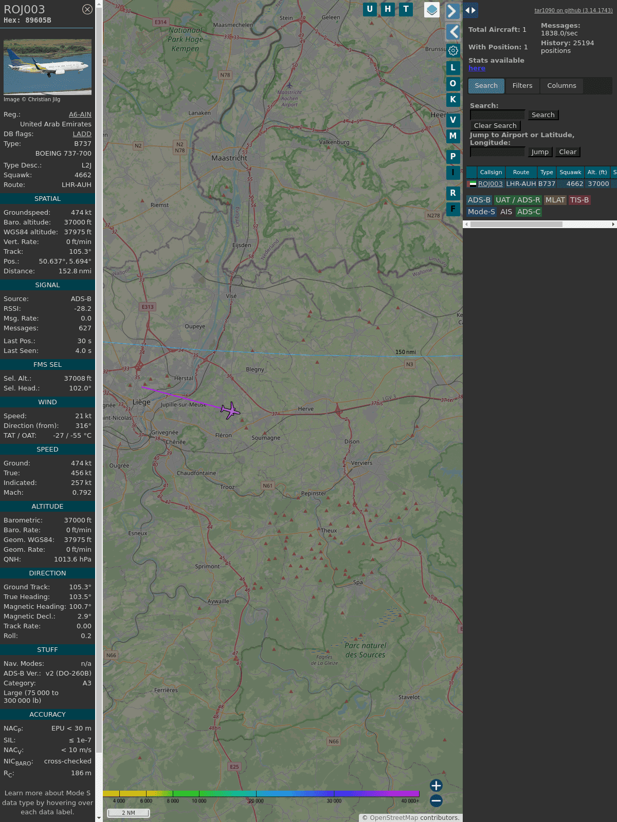Click the 150 nmi range ring label
The image size is (617, 822).
[x=406, y=352]
